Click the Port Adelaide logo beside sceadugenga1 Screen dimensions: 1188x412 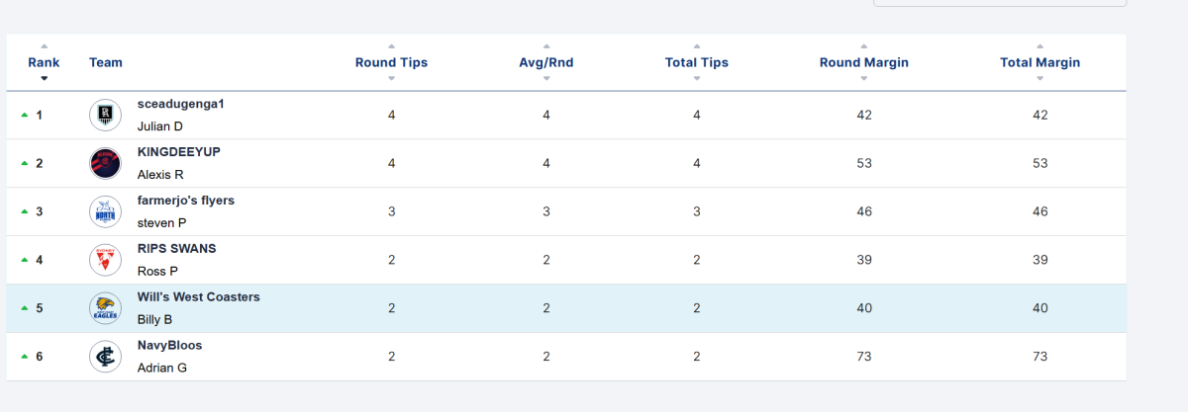[105, 116]
